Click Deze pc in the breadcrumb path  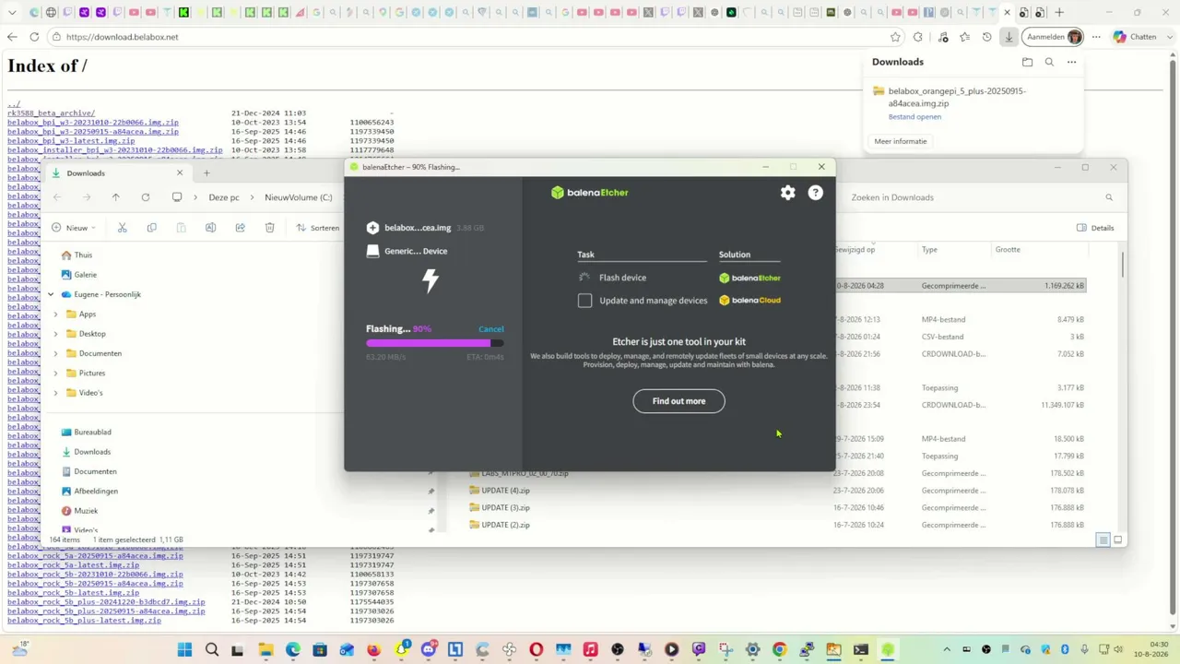(224, 197)
